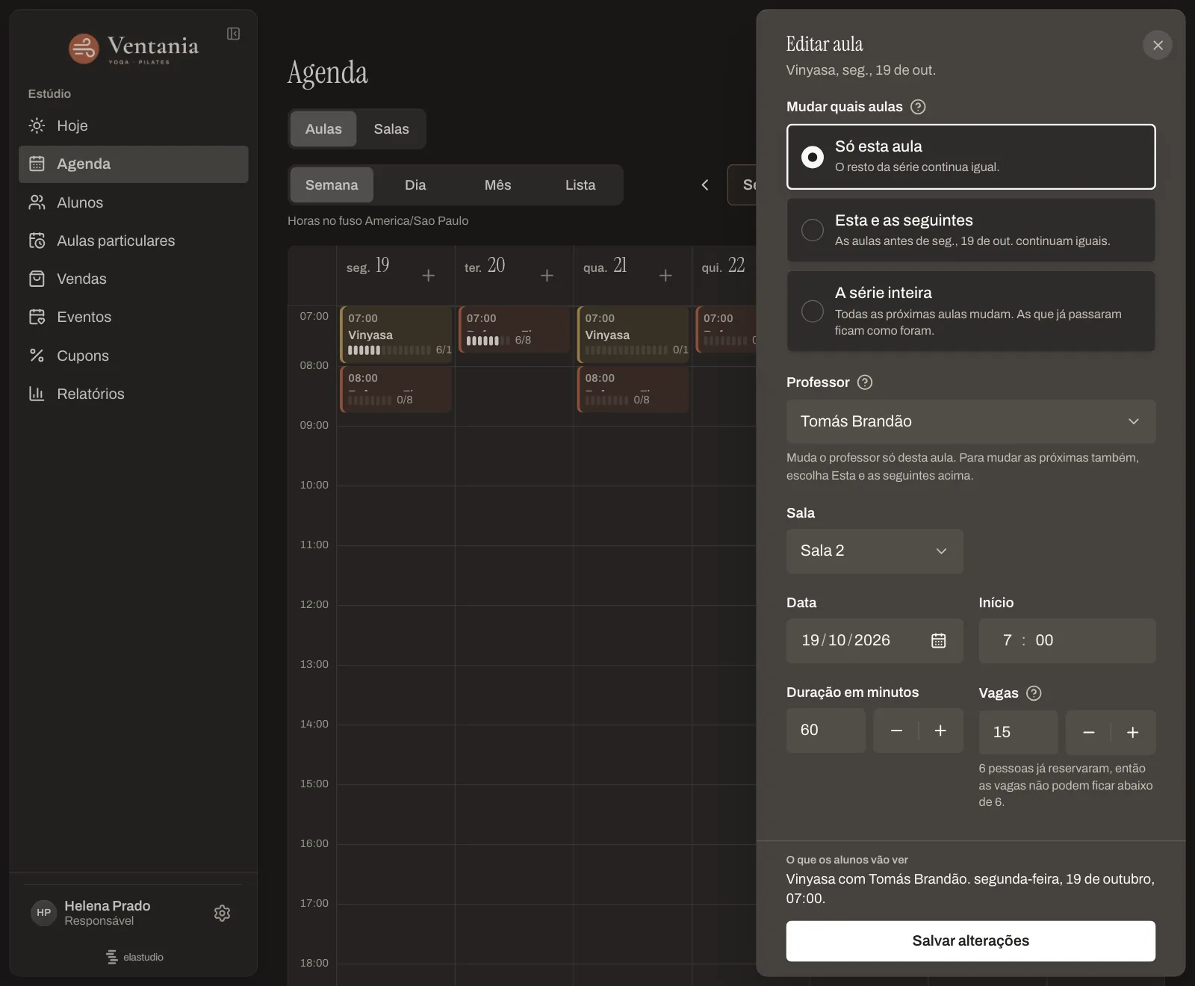Expand the Professor dropdown Tomás Brandão

971,421
